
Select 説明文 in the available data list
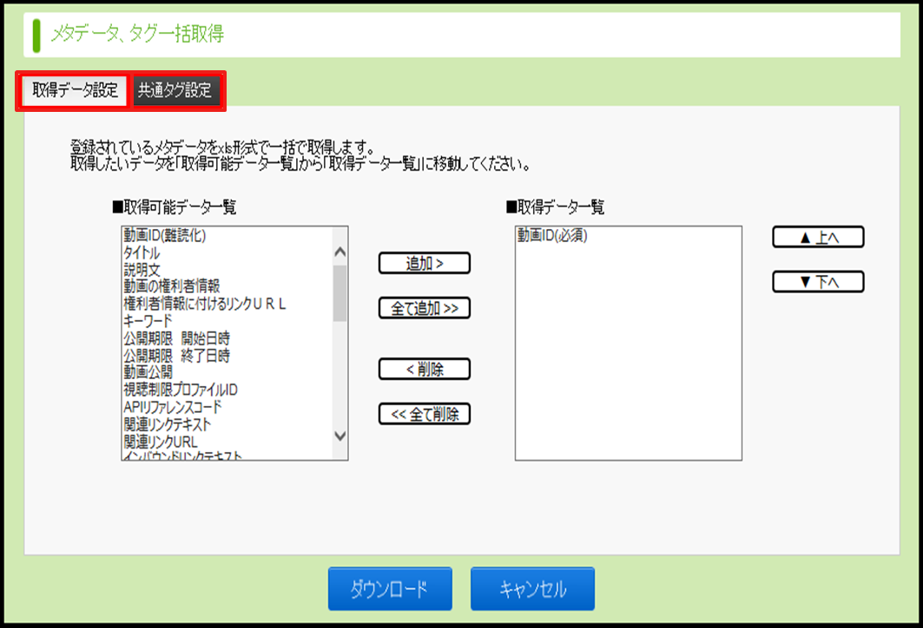pyautogui.click(x=141, y=269)
